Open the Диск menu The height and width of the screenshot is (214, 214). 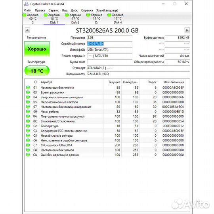(x=74, y=10)
